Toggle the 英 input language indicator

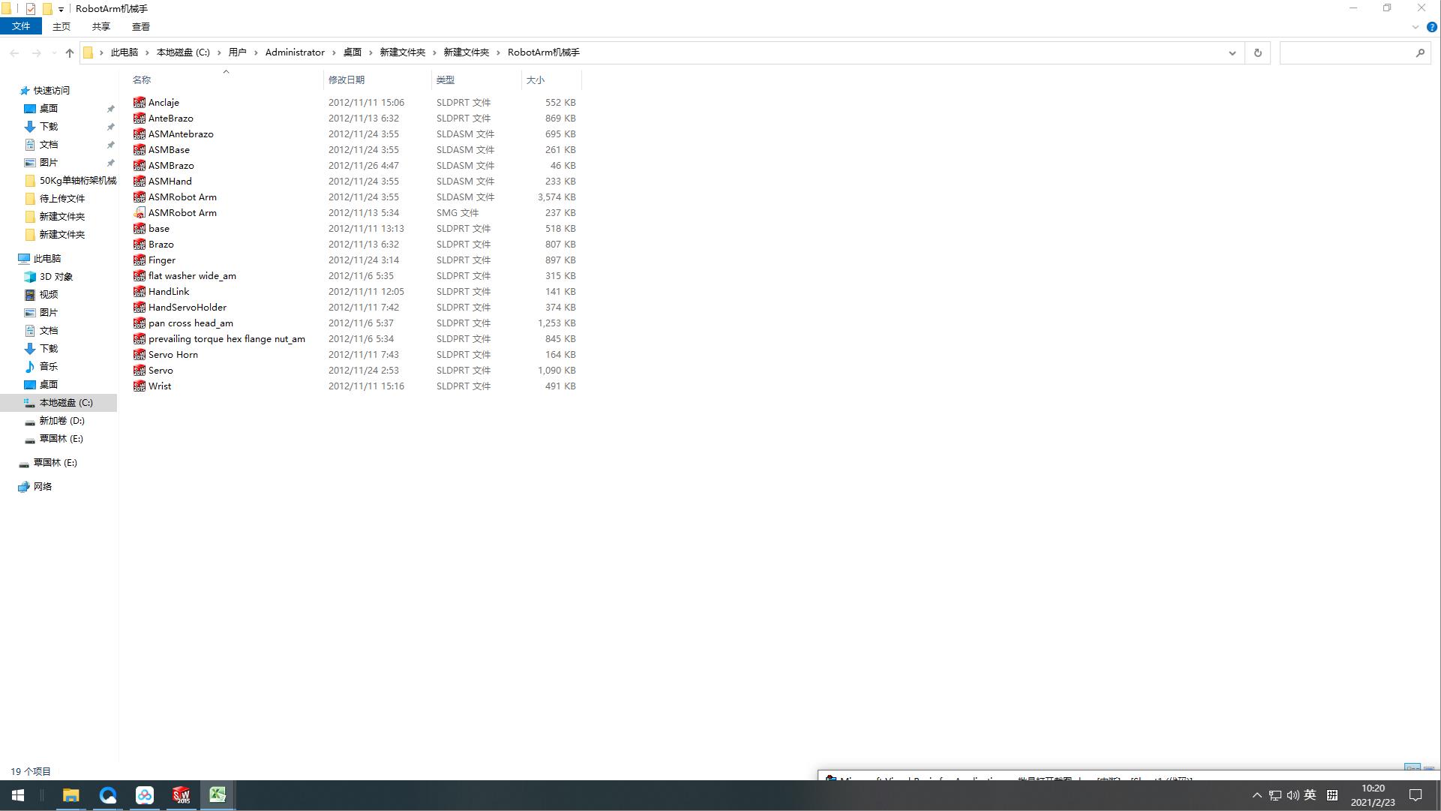pyautogui.click(x=1310, y=795)
